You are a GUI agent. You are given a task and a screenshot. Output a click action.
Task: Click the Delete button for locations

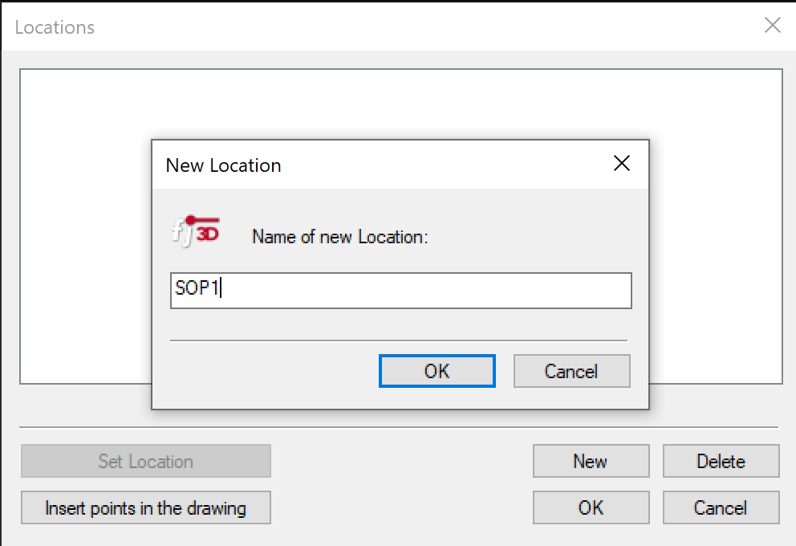click(721, 461)
